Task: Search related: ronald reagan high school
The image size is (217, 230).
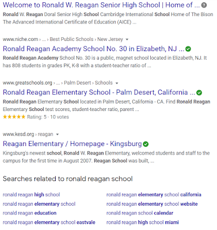Action: 32,195
